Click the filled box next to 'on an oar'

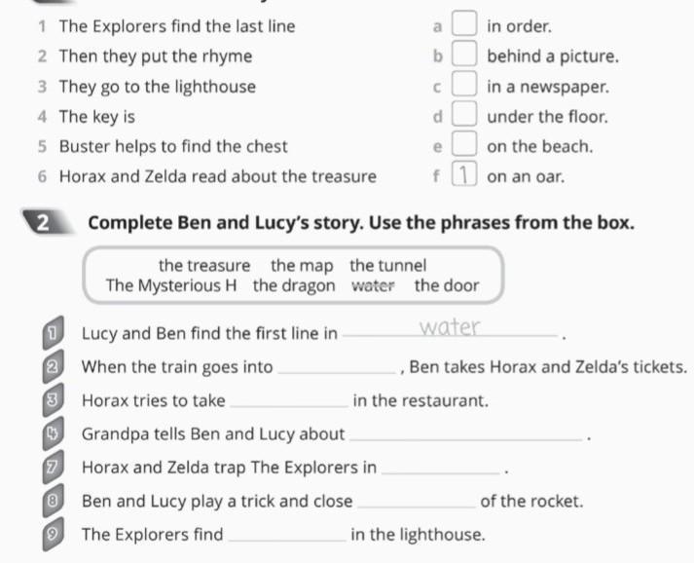coord(467,177)
